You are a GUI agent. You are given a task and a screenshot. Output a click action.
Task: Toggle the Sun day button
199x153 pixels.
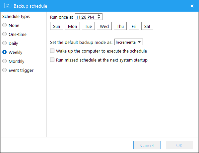[x=56, y=26]
